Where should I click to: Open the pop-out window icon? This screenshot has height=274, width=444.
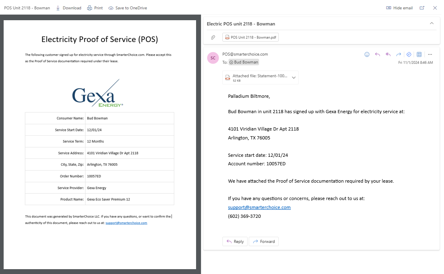[x=422, y=8]
